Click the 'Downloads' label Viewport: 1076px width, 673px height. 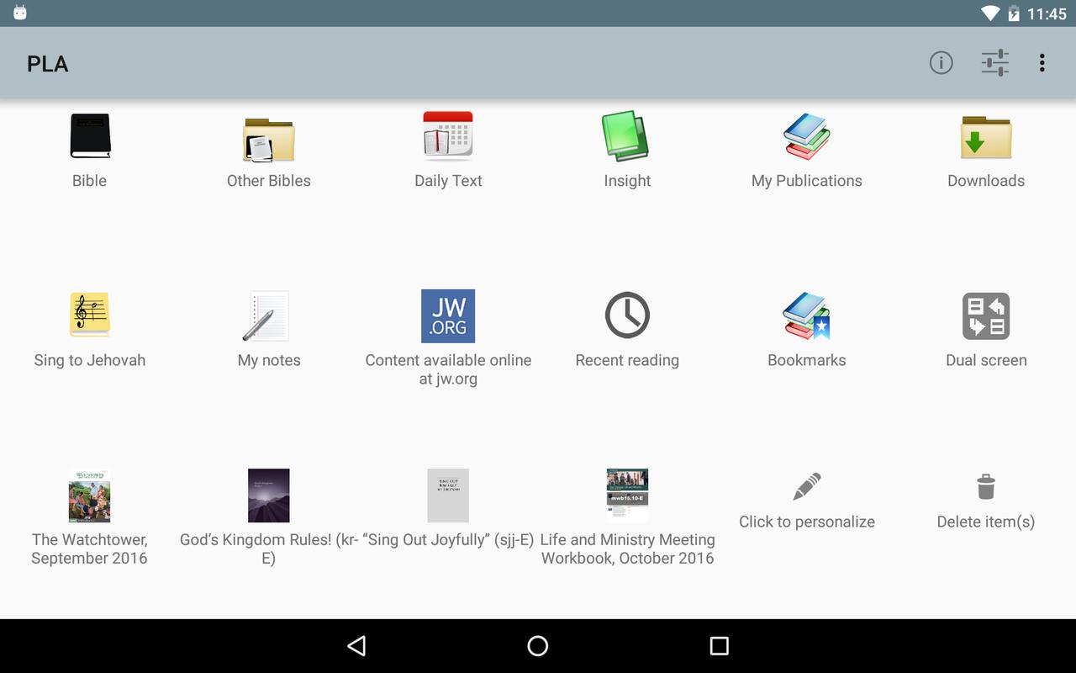click(x=986, y=181)
